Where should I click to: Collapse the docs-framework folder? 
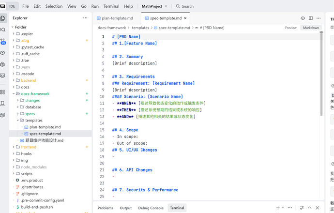pos(14,93)
